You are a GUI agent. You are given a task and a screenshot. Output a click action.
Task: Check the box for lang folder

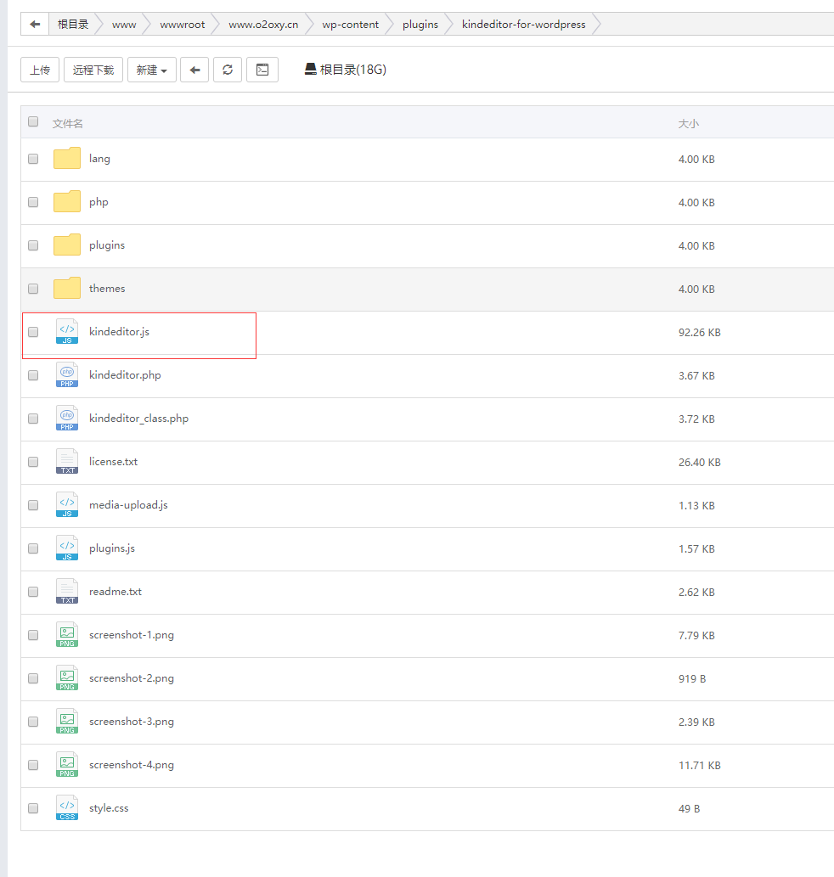33,159
